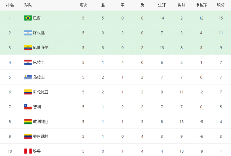The image size is (231, 156).
Task: Click the 进球 column header
Action: (162, 5)
